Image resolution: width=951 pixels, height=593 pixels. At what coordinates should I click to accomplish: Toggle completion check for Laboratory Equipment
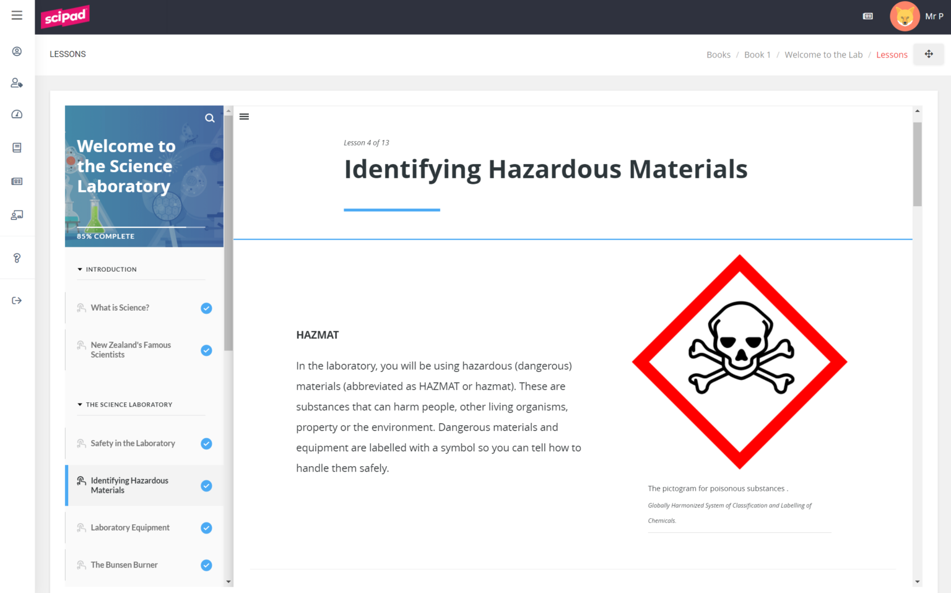click(x=206, y=528)
